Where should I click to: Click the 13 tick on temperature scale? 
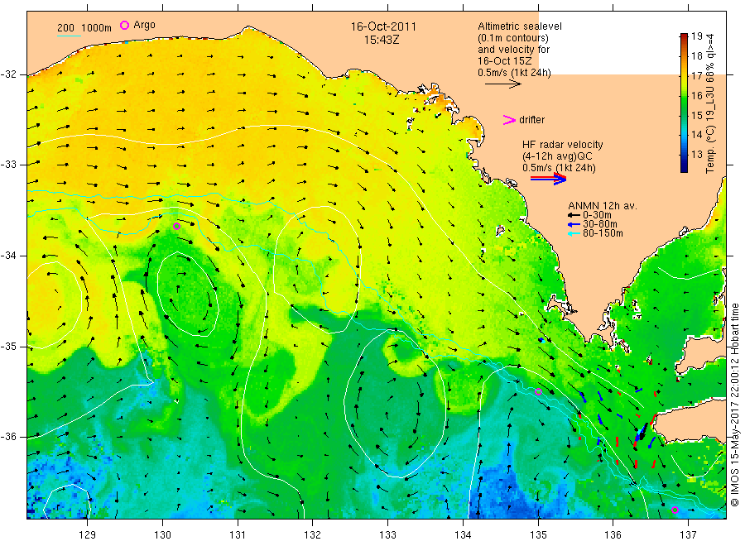[x=696, y=155]
